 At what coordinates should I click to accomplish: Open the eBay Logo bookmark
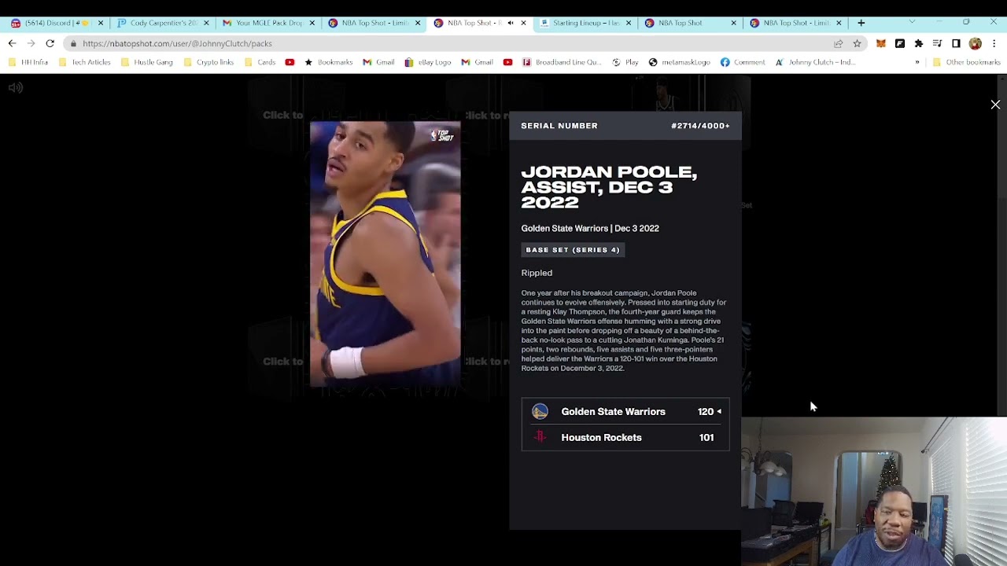(428, 62)
